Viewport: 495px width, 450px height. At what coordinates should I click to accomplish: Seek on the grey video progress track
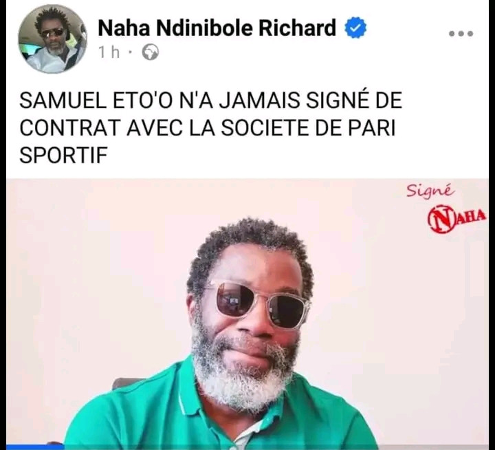point(276,447)
